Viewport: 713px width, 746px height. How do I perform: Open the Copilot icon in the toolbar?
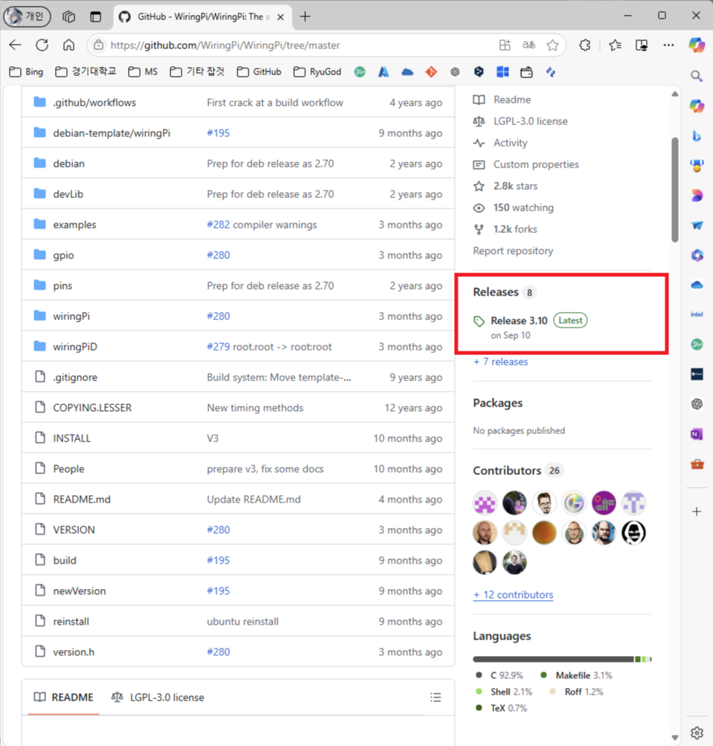coord(697,45)
